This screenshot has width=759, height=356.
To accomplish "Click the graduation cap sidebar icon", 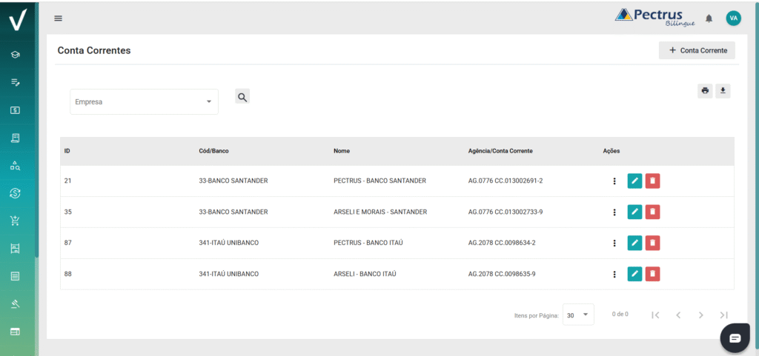I will click(x=15, y=55).
